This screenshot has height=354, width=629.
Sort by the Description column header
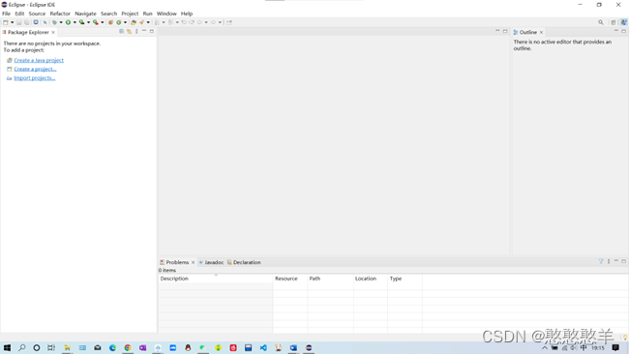[x=216, y=279]
